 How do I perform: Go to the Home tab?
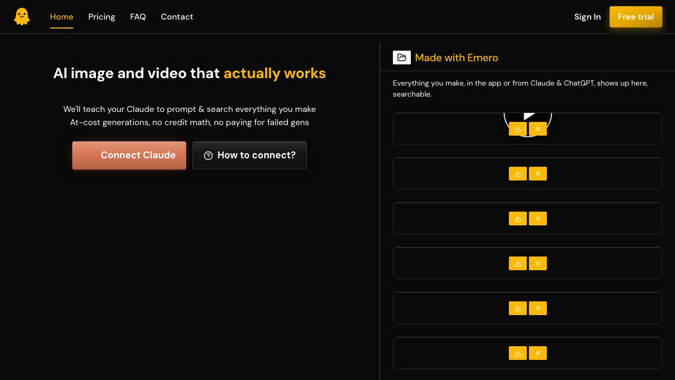click(x=62, y=17)
